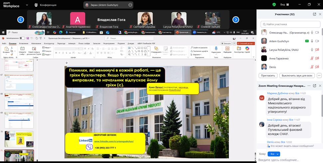Image resolution: width=323 pixels, height=163 pixels.
Task: Click the green encryption shield icon
Action: tap(274, 5)
